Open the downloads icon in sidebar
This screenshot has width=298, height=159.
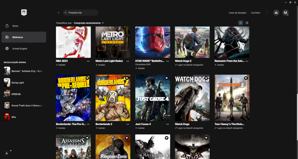click(x=7, y=153)
